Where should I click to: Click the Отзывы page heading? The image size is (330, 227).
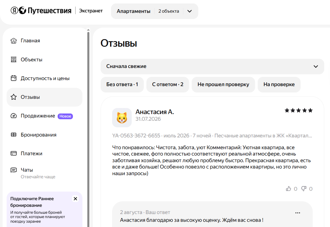(119, 43)
